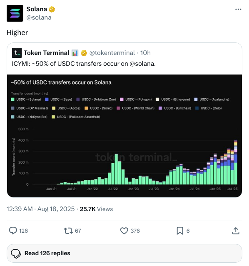Repost this tweet via the retweet icon
This screenshot has height=266, width=249.
click(x=68, y=231)
